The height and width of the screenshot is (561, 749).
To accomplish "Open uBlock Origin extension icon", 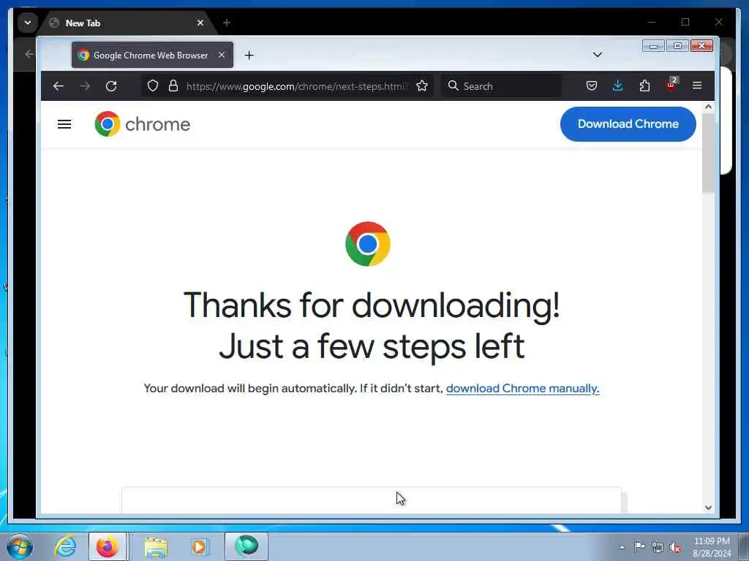I will pyautogui.click(x=671, y=85).
